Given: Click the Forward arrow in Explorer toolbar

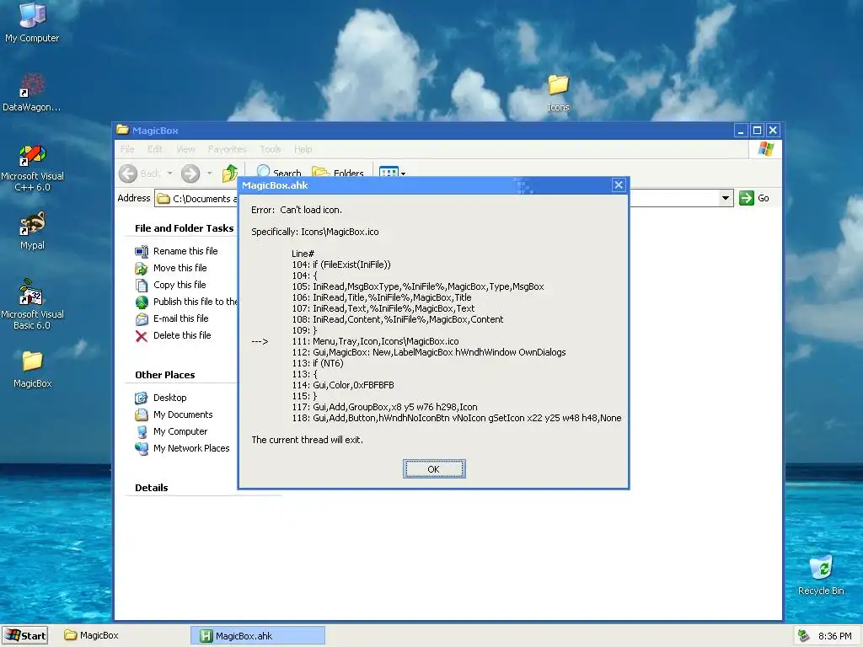Looking at the screenshot, I should (190, 174).
